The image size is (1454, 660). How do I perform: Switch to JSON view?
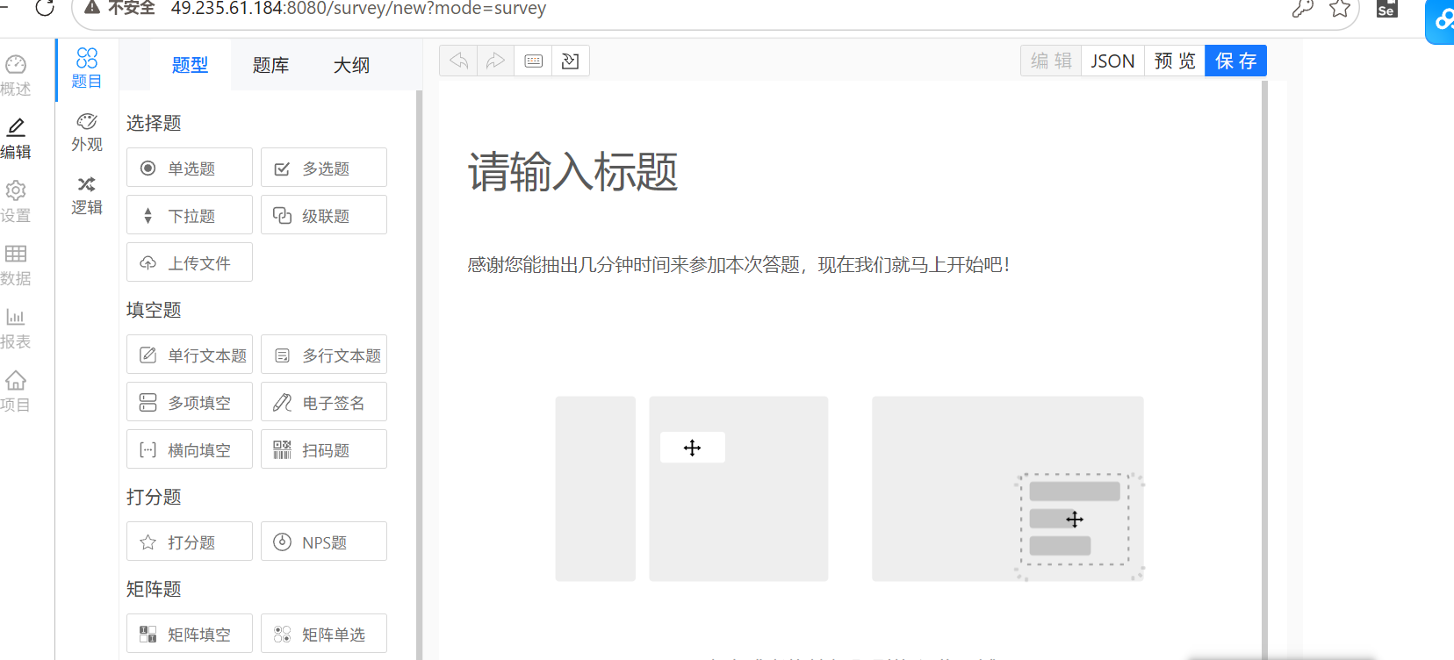tap(1112, 61)
